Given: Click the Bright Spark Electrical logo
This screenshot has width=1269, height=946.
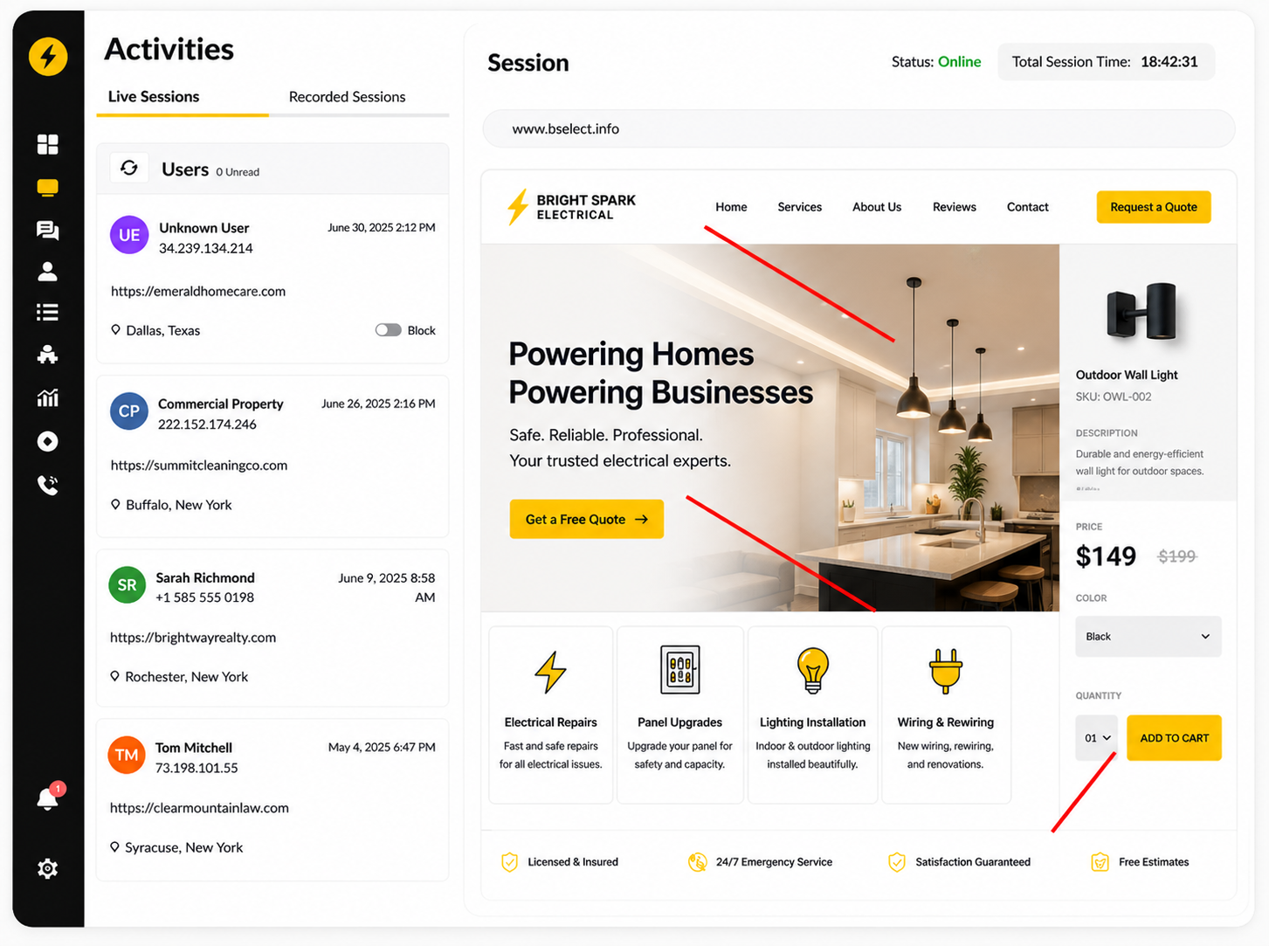Looking at the screenshot, I should [x=572, y=207].
